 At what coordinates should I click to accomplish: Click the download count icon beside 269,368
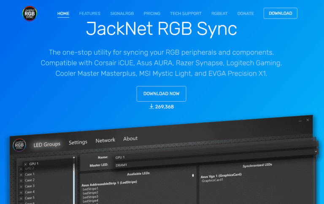point(151,106)
